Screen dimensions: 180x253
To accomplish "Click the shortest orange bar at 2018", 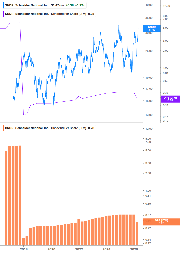I will 24,242.
